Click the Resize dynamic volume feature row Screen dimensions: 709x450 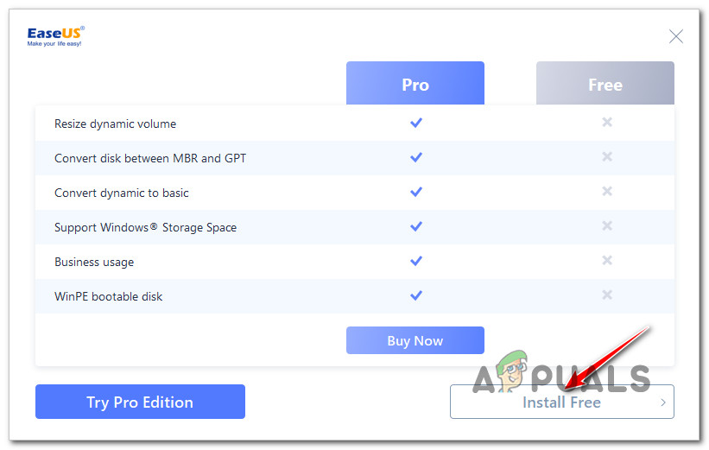tap(115, 124)
